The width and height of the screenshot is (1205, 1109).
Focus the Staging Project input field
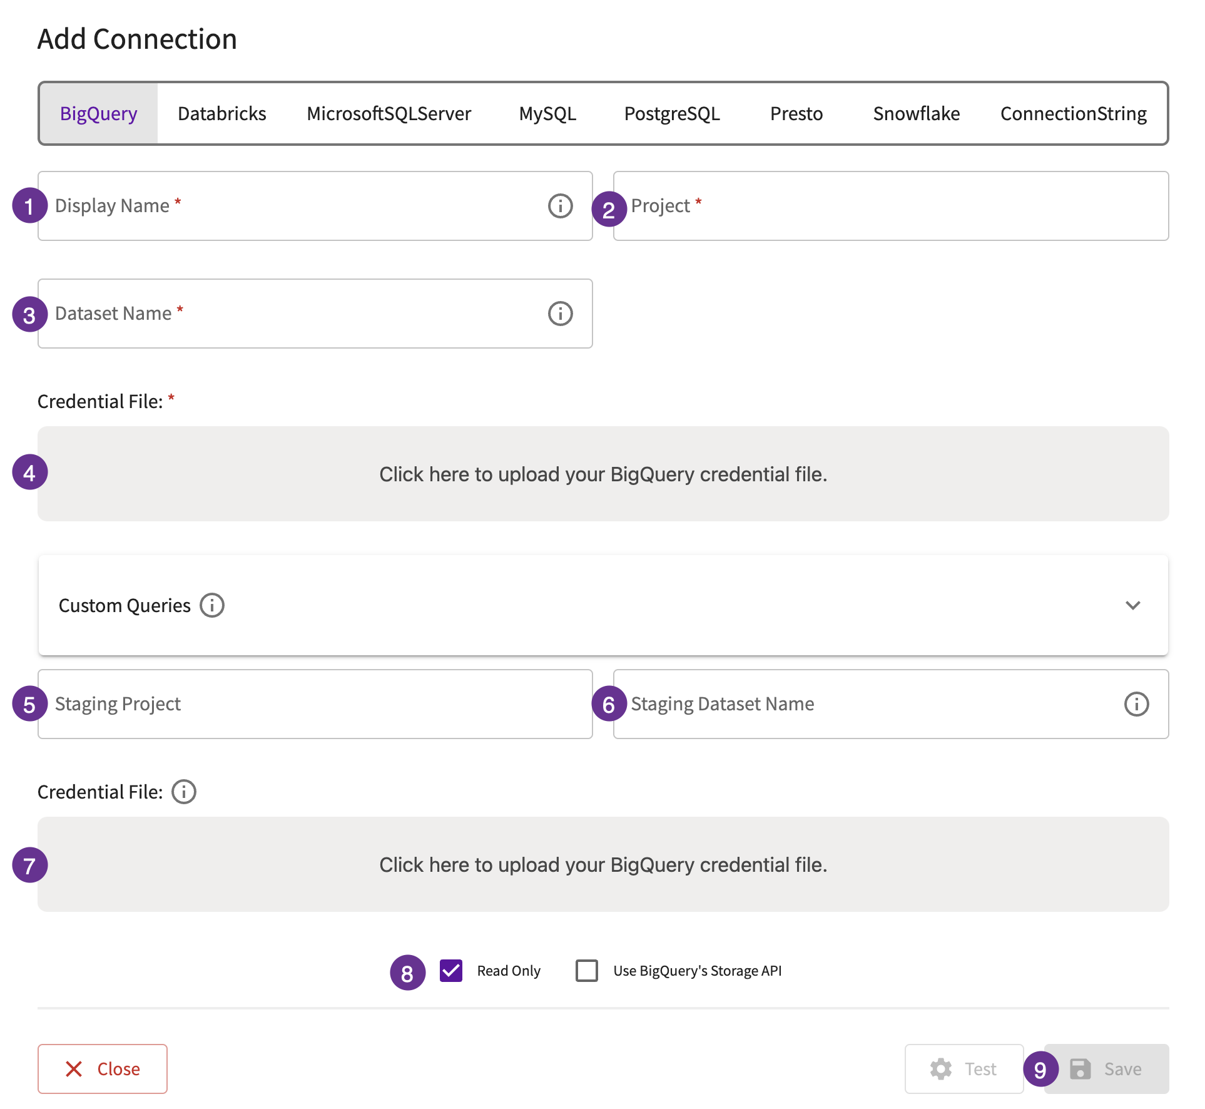pos(315,704)
